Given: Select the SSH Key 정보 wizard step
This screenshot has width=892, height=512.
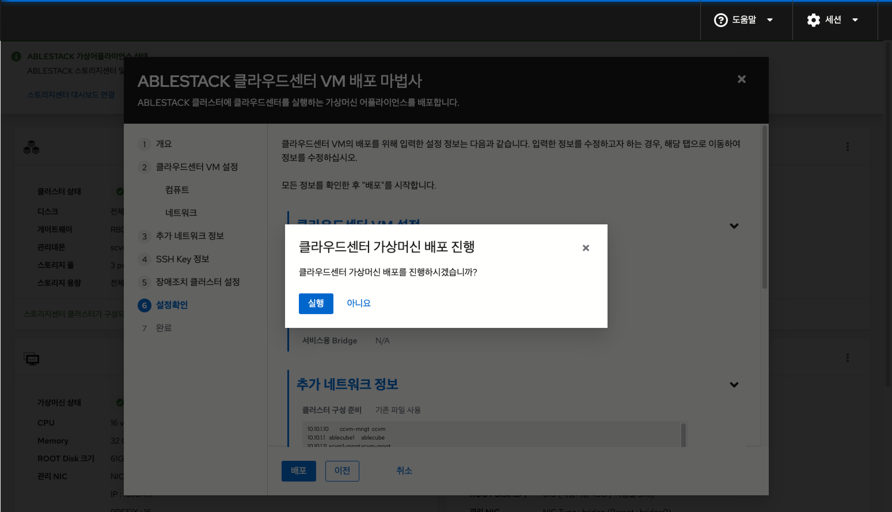Looking at the screenshot, I should pos(183,259).
